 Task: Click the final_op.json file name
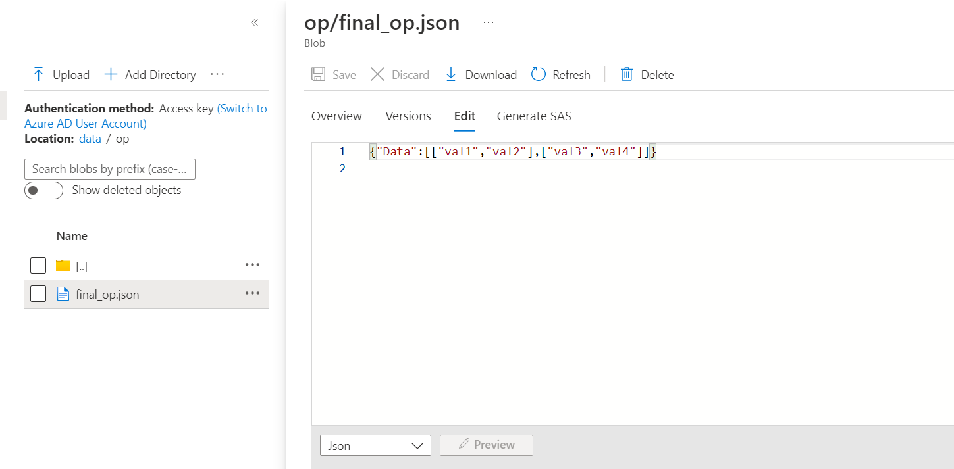coord(107,295)
